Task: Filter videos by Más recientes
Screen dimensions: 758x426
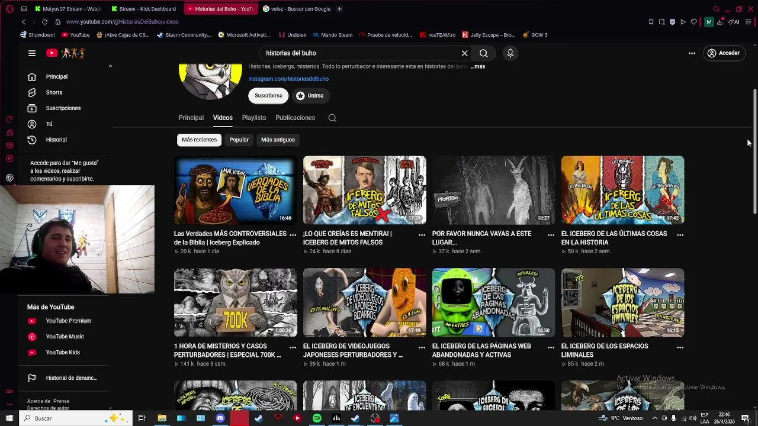Action: (200, 140)
